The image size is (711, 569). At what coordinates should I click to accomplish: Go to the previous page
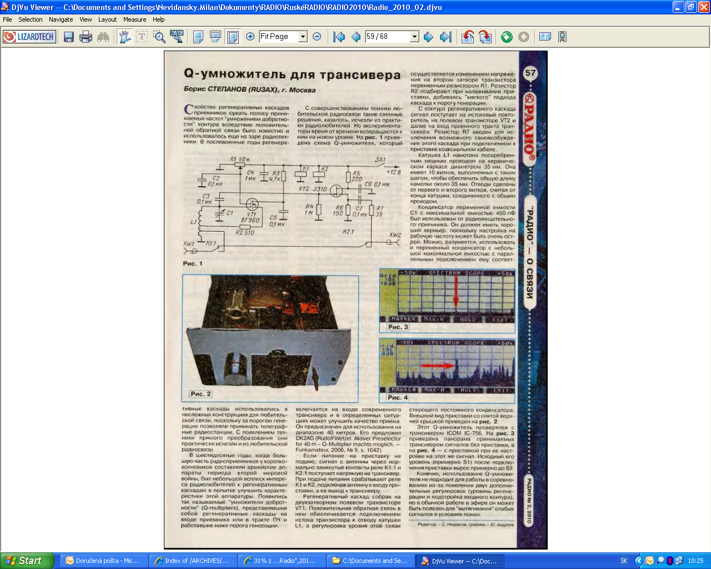pos(356,37)
